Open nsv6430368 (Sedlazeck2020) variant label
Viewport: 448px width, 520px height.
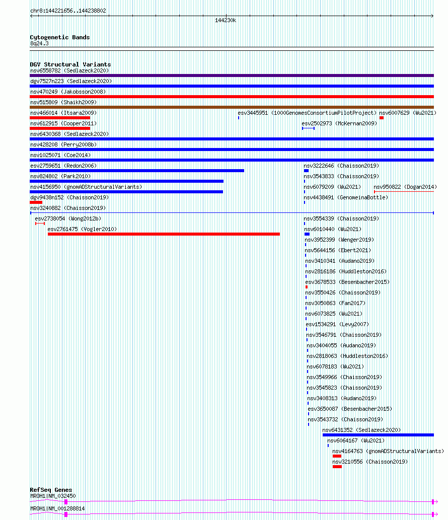tap(69, 134)
